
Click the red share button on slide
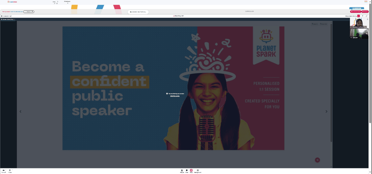tap(317, 160)
